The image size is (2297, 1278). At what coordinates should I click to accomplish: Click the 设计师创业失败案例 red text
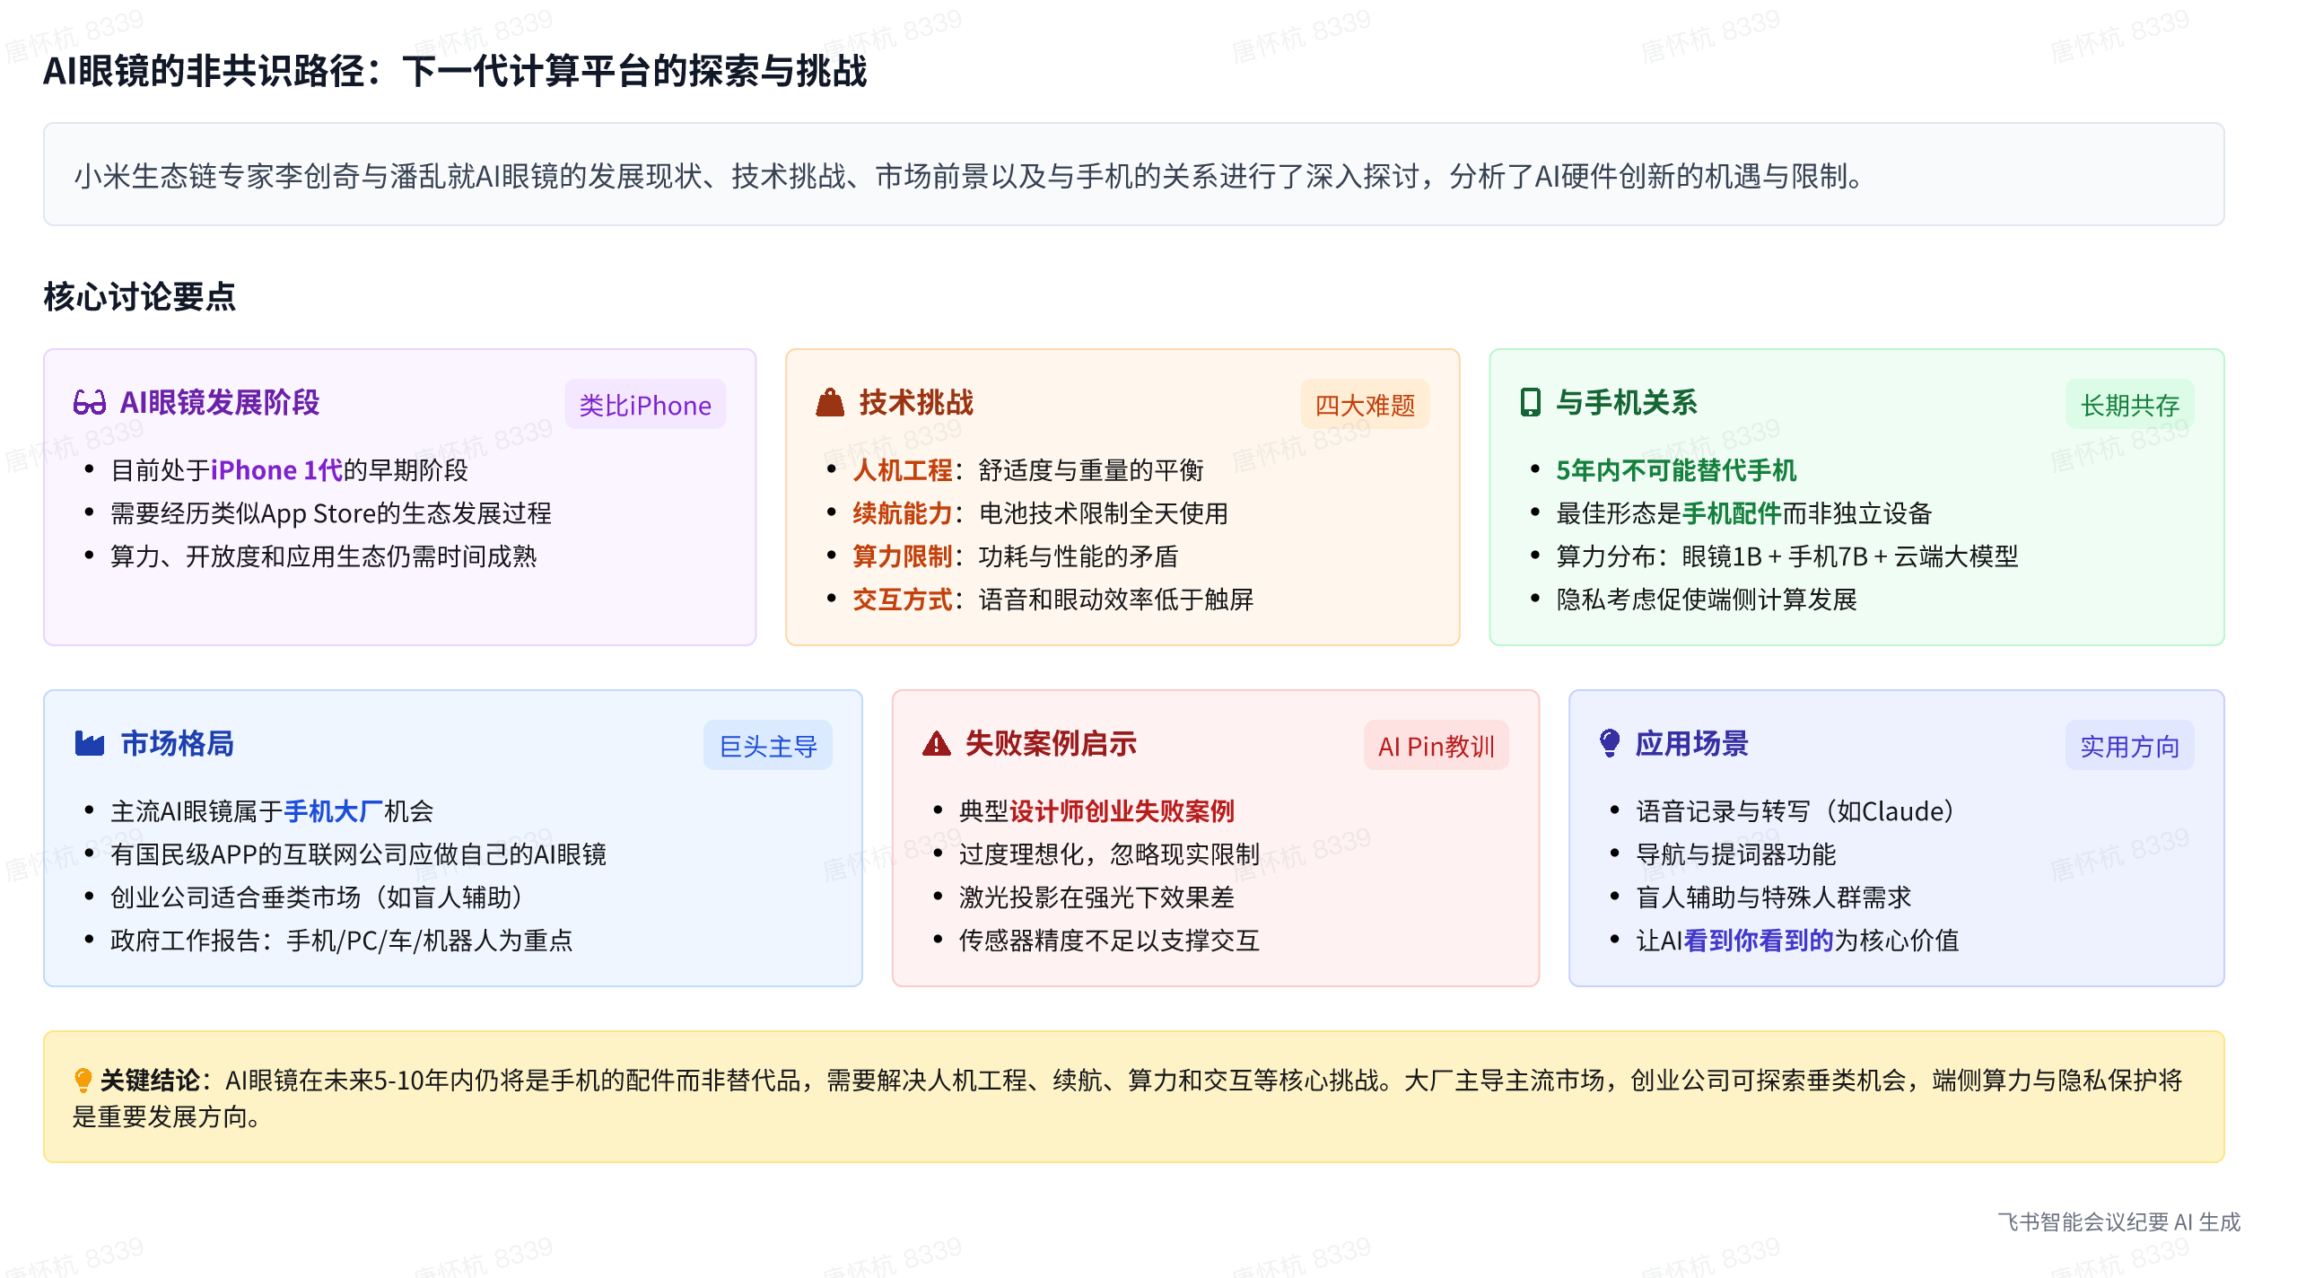(1122, 811)
